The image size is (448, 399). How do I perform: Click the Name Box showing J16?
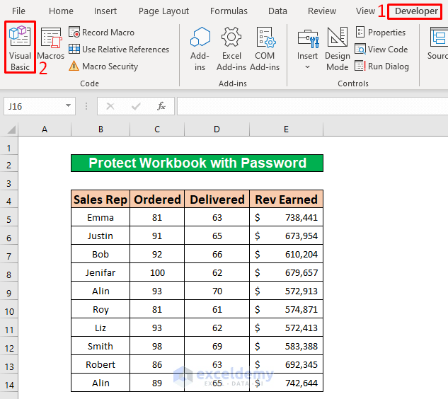tap(34, 106)
